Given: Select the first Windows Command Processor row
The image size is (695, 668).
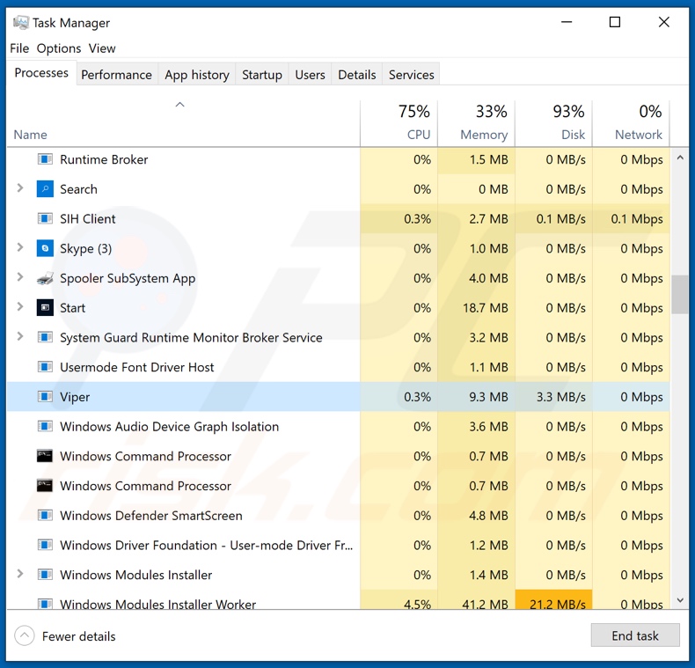Looking at the screenshot, I should [x=338, y=456].
